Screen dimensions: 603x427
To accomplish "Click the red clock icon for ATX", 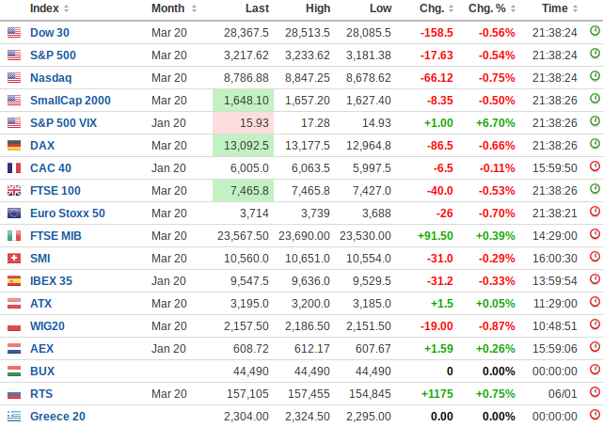I will [x=595, y=302].
